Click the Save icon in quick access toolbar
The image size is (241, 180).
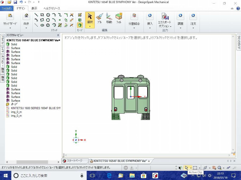[x=15, y=2]
